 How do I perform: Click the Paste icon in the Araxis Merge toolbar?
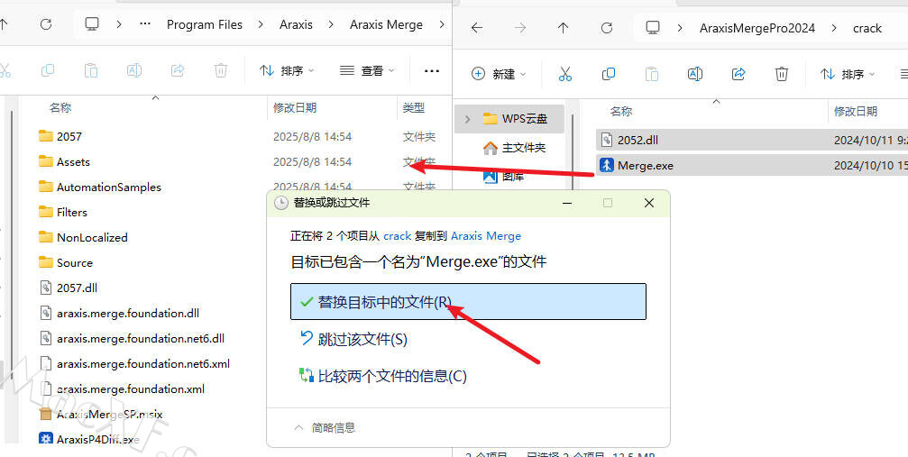(x=91, y=70)
